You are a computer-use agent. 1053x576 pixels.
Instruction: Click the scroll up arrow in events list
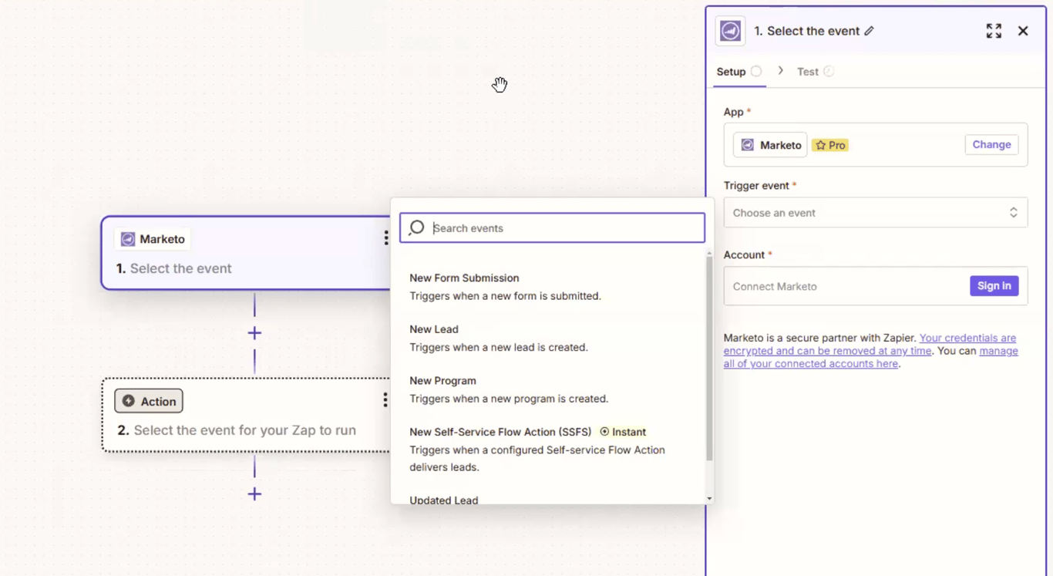(x=709, y=254)
